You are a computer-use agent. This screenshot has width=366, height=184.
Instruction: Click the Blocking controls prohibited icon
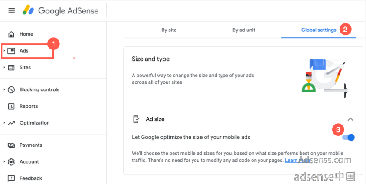(x=11, y=90)
